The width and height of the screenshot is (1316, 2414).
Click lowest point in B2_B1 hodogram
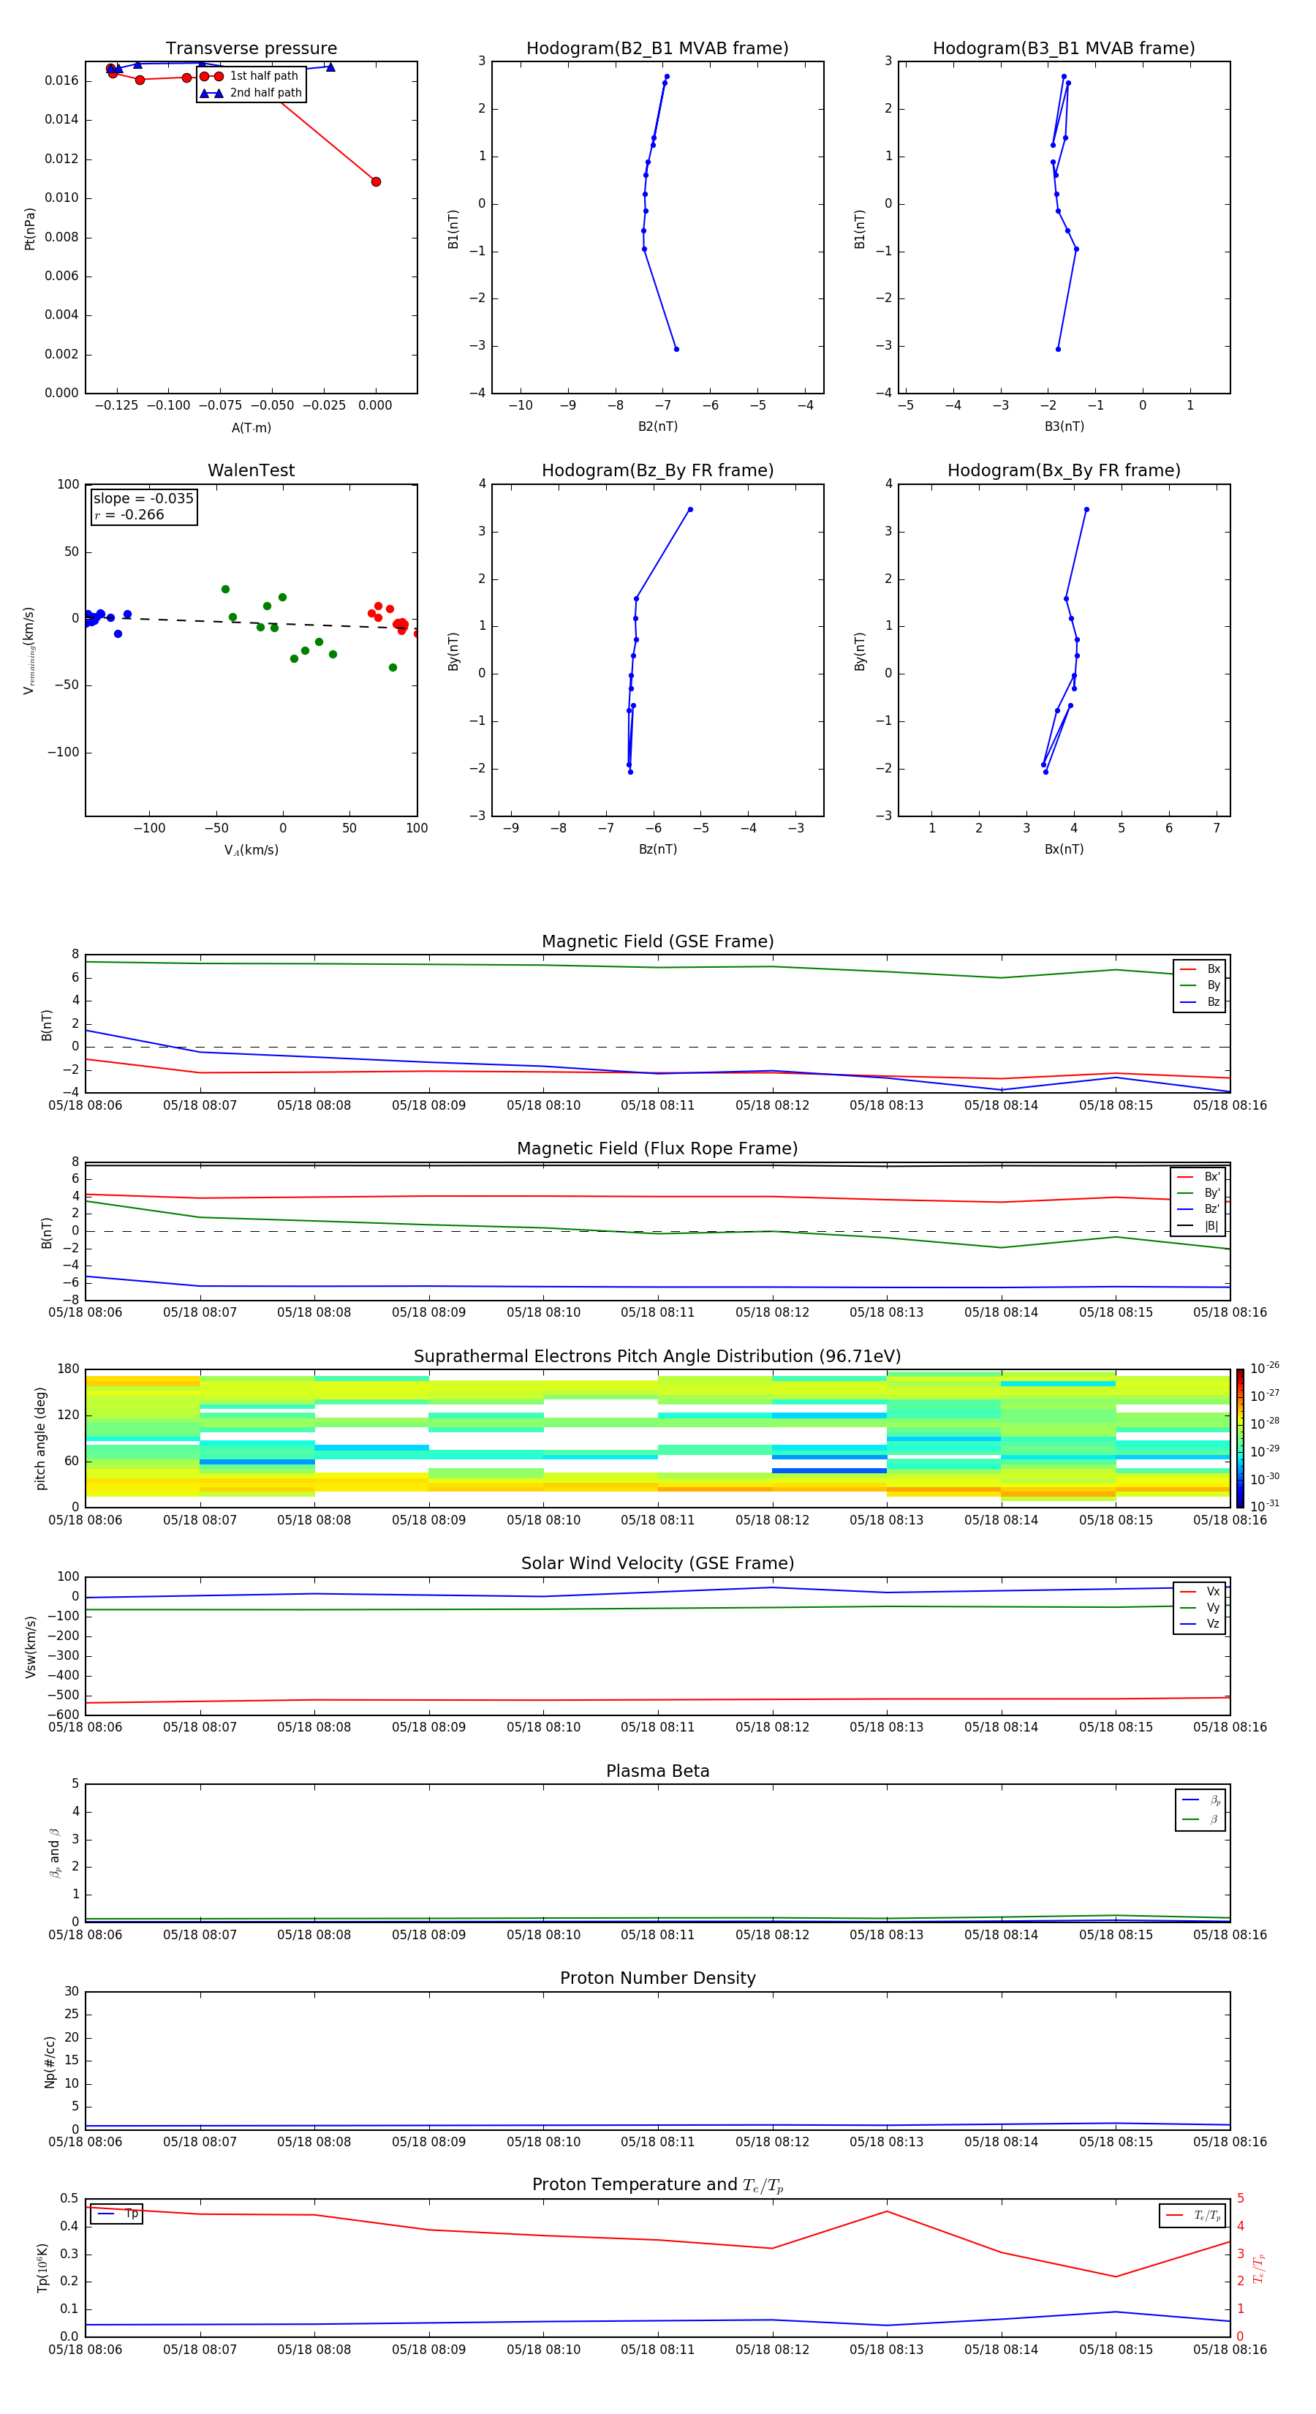676,350
